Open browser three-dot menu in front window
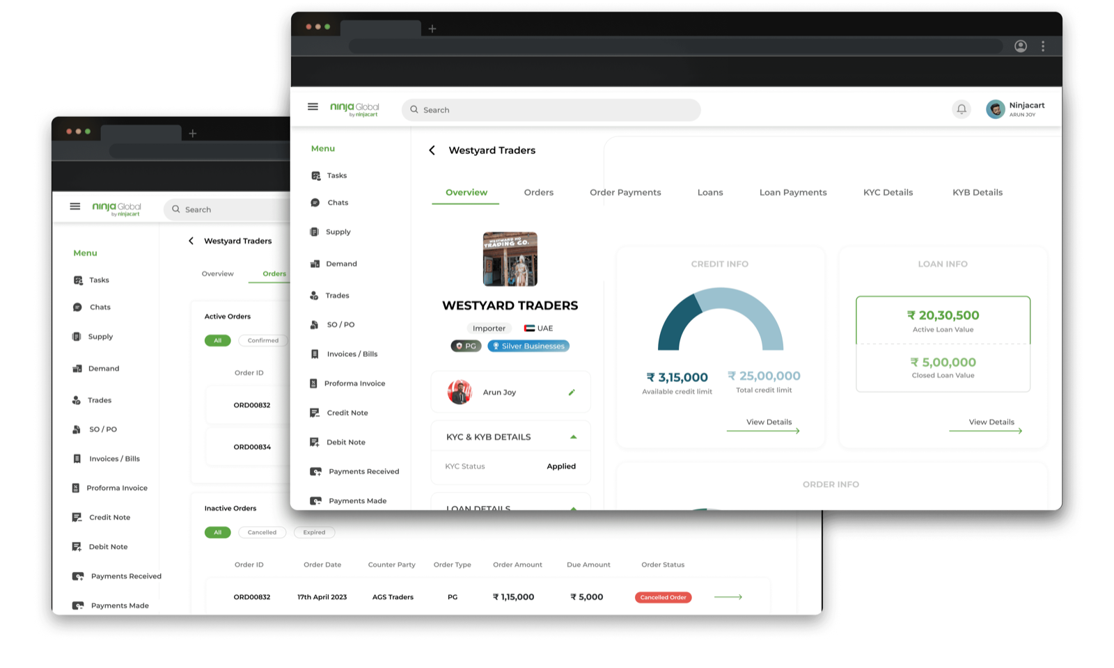This screenshot has height=668, width=1114. (1043, 46)
